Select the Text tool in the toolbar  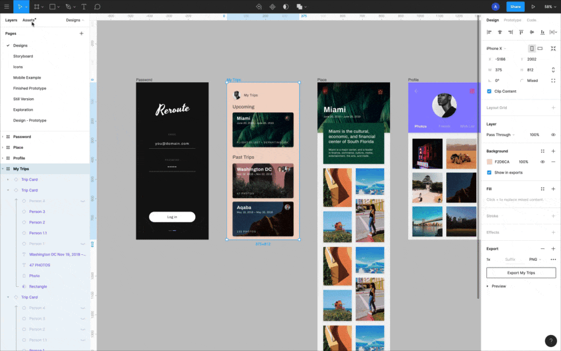[x=83, y=7]
